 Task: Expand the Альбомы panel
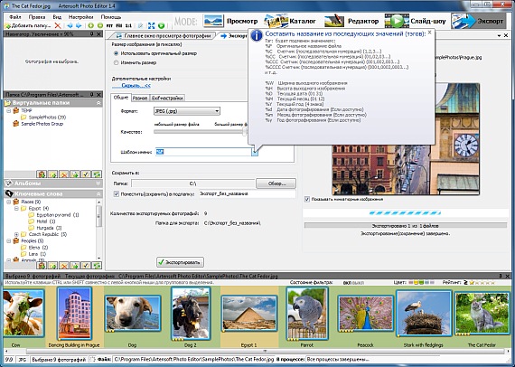[x=98, y=183]
